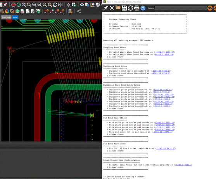Open the Power/Ground ring coordinate link
The width and height of the screenshot is (216, 179).
[x=183, y=165]
